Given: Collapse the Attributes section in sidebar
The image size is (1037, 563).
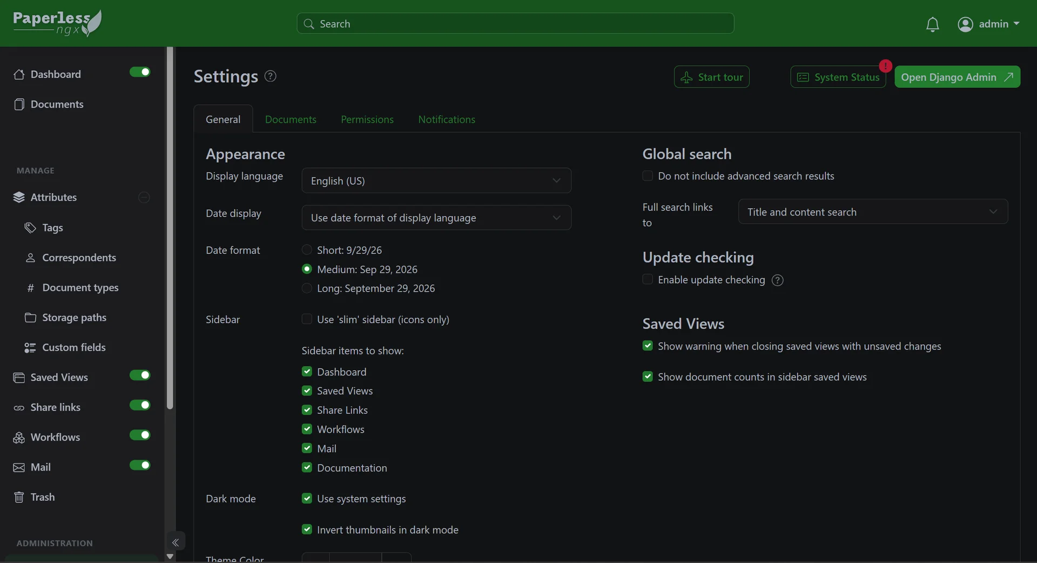Looking at the screenshot, I should coord(144,197).
